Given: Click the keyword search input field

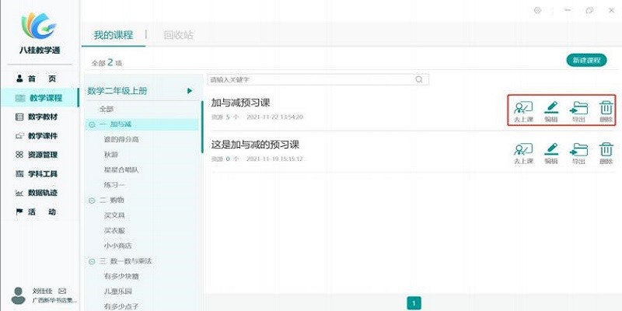Looking at the screenshot, I should pos(311,79).
